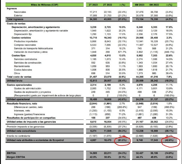Click 'Servicio de transporte hidrocarburos' label

[33, 48]
